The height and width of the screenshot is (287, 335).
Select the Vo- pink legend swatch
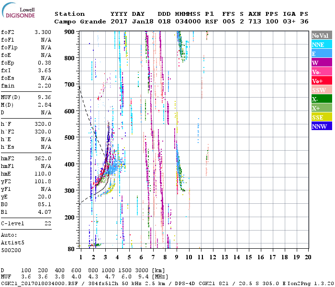322,72
